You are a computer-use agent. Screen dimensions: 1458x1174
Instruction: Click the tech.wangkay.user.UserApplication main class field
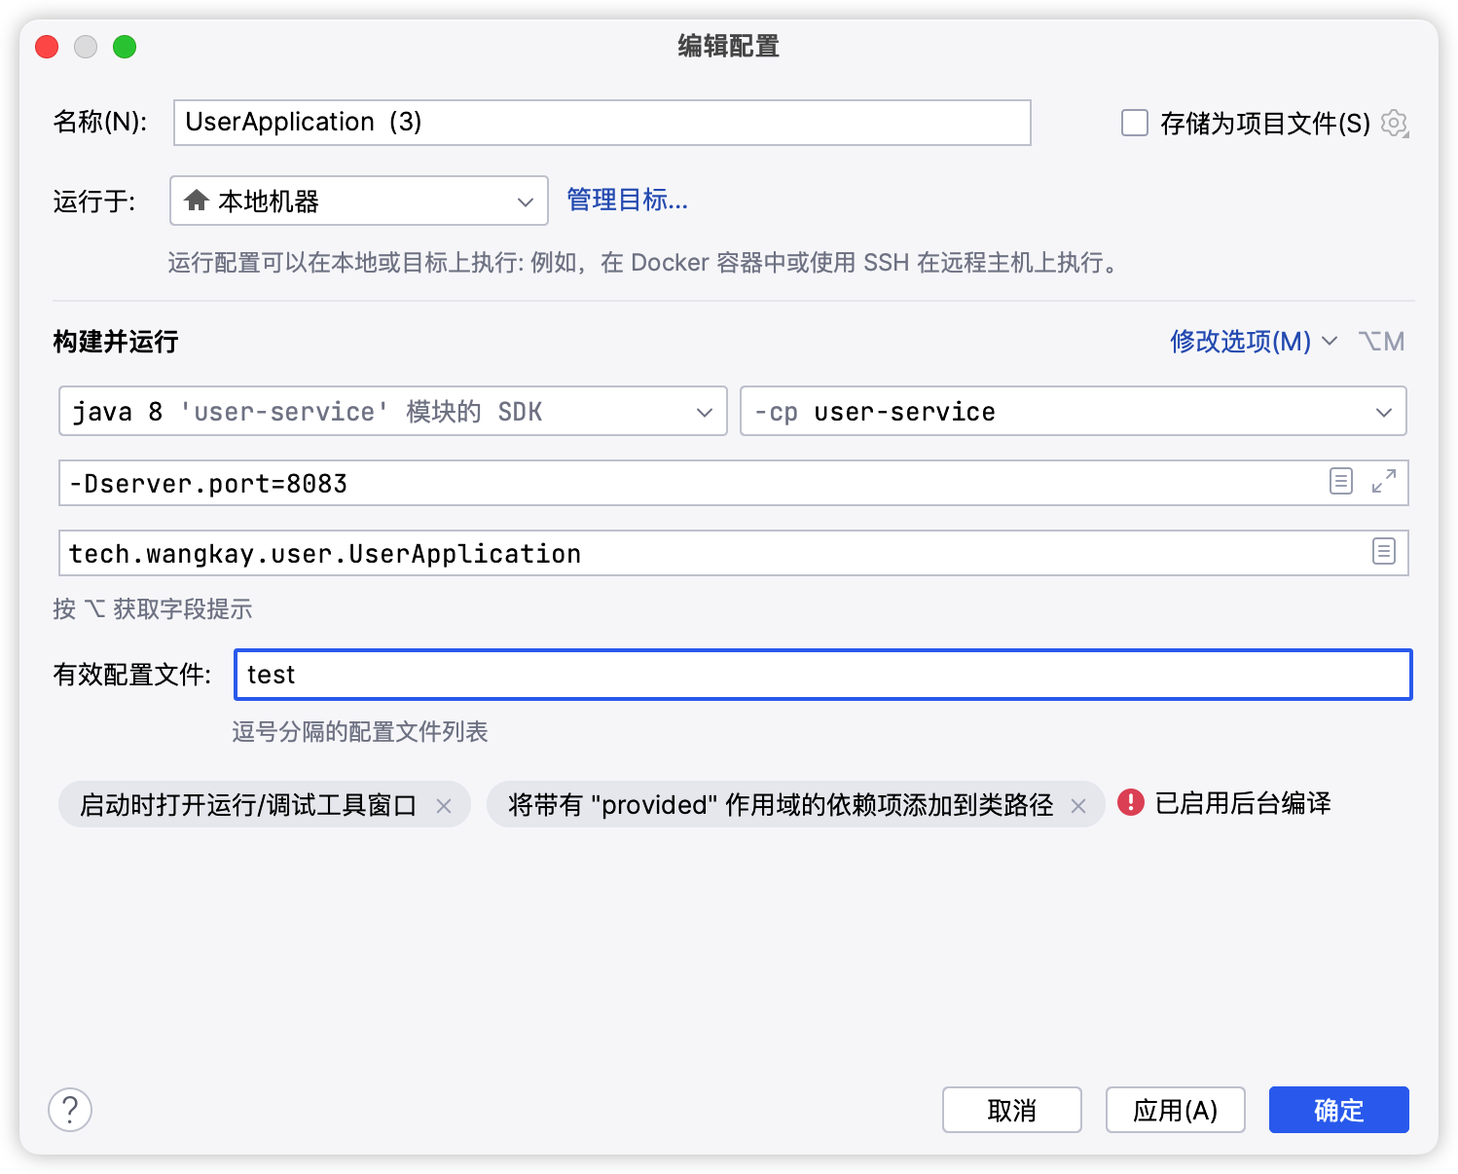click(x=734, y=553)
